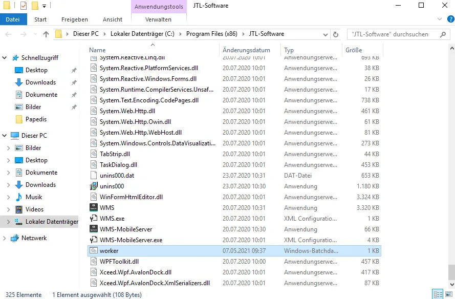Screen dimensions: 455x299
Task: Navigate back with the left arrow
Action: tap(8, 34)
